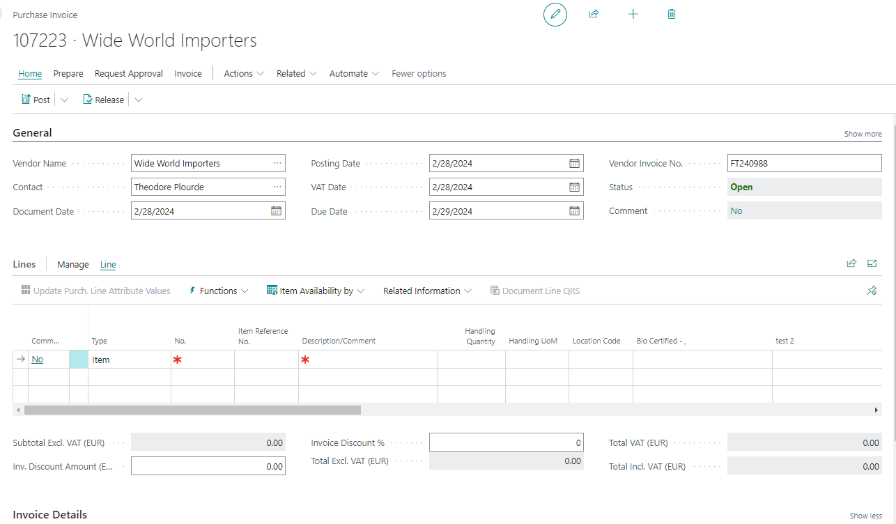
Task: Open the Posting Date calendar picker
Action: click(x=574, y=164)
